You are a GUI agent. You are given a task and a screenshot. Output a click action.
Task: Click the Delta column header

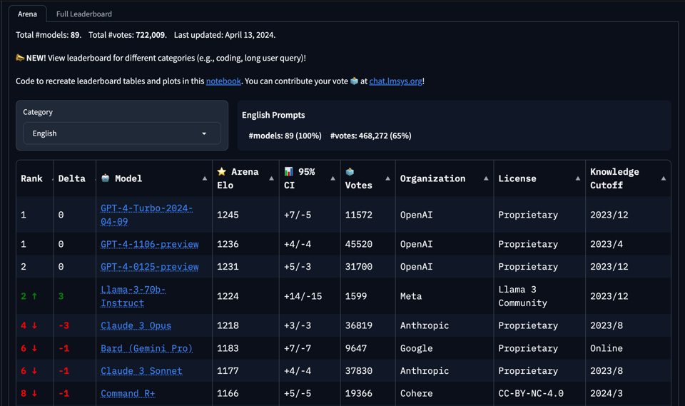[72, 178]
